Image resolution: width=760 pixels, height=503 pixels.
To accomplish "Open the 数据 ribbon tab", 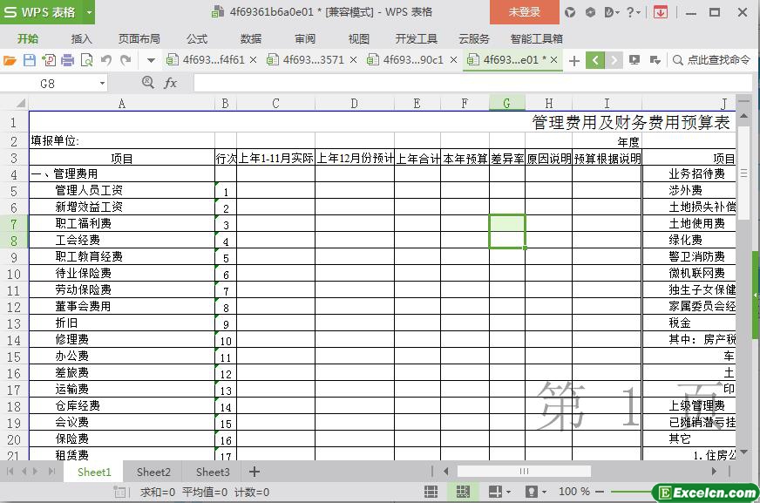I will pyautogui.click(x=251, y=38).
